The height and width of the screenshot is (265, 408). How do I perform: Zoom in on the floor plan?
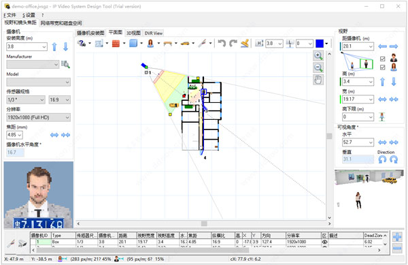[x=318, y=55]
